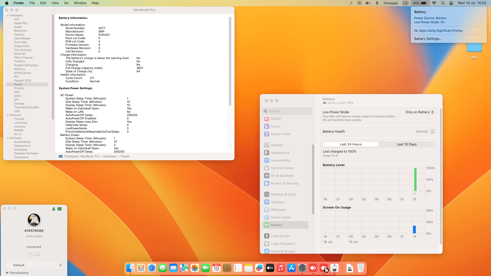This screenshot has height=276, width=491.
Task: Open System Settings gear in Dock
Action: [x=302, y=268]
